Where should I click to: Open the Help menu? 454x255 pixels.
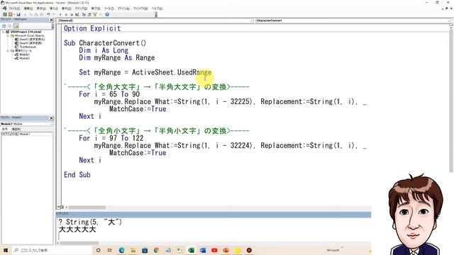point(157,8)
